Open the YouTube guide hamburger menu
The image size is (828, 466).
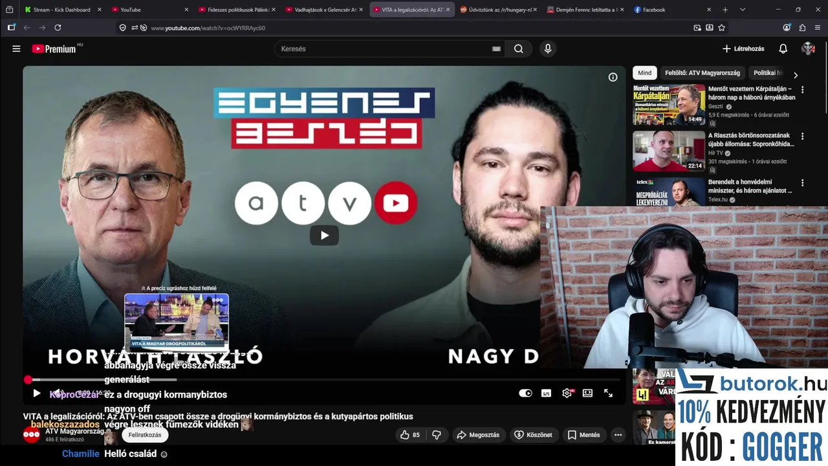tap(16, 49)
